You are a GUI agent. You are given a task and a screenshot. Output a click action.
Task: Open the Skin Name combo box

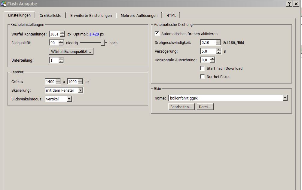coord(285,98)
